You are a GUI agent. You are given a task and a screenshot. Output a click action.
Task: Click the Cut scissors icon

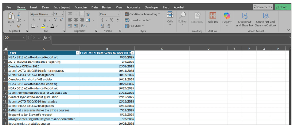19,14
